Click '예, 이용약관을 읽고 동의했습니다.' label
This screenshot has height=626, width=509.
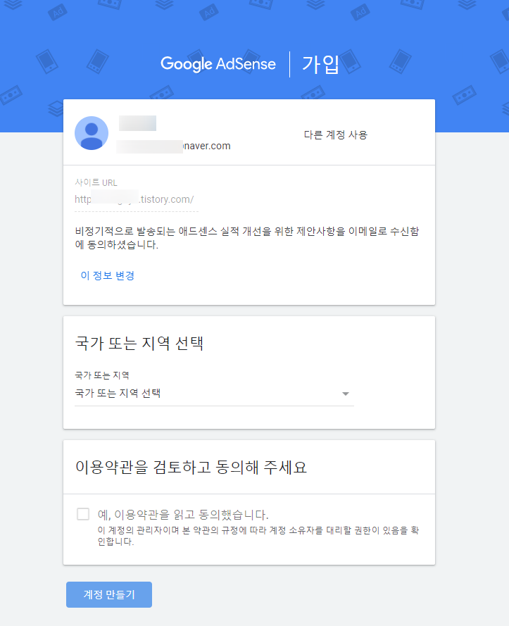pyautogui.click(x=183, y=515)
